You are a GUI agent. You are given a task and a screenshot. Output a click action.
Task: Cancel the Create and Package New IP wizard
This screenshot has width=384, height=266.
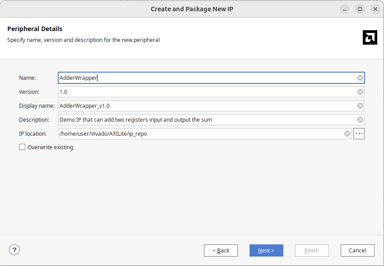[357, 251]
